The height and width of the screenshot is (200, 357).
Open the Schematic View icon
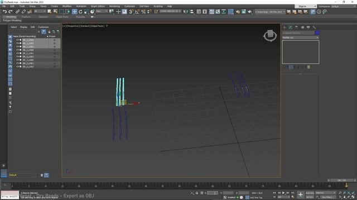tap(224, 12)
